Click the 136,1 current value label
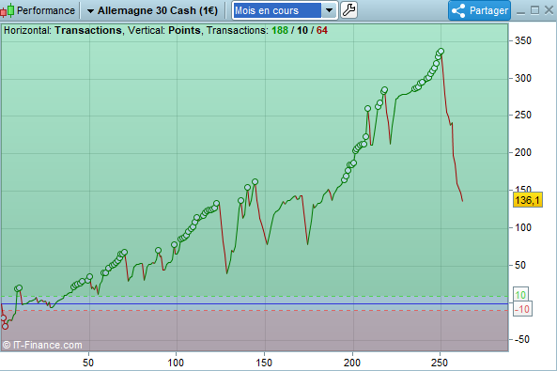This screenshot has width=557, height=371. pos(528,200)
